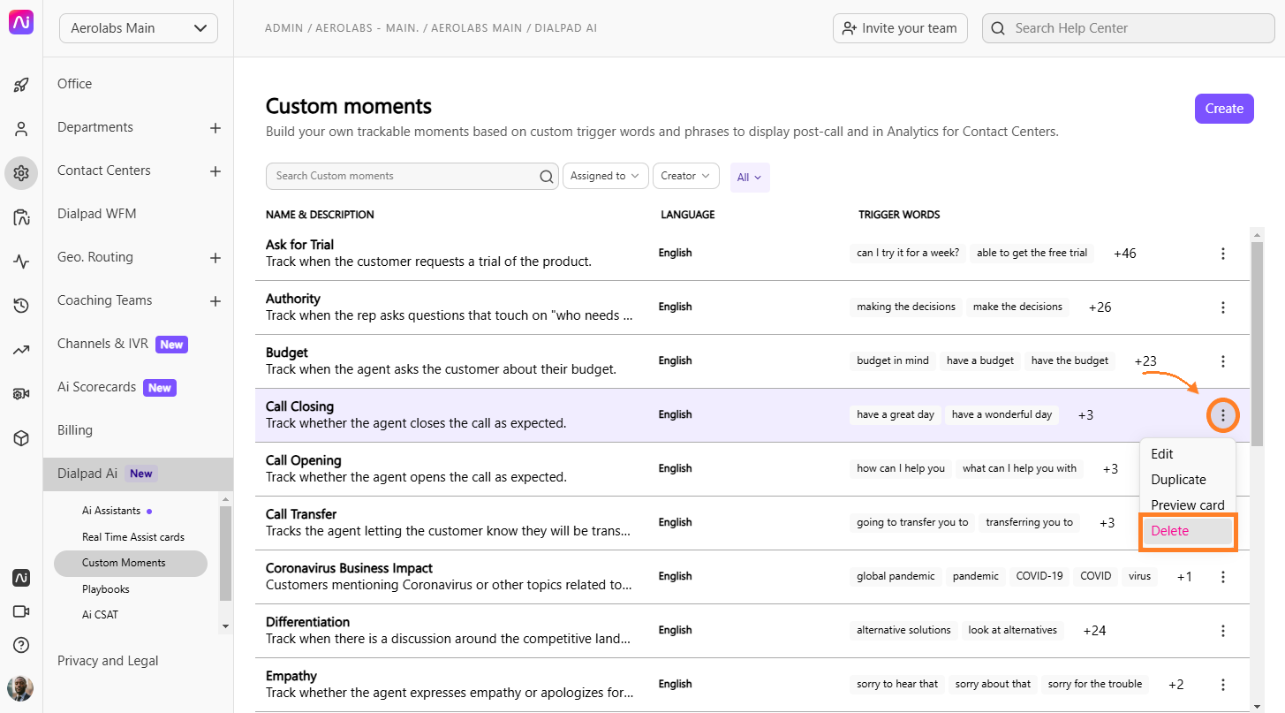The image size is (1285, 713).
Task: Click the sidebar submenu scroll-down arrow
Action: click(225, 626)
